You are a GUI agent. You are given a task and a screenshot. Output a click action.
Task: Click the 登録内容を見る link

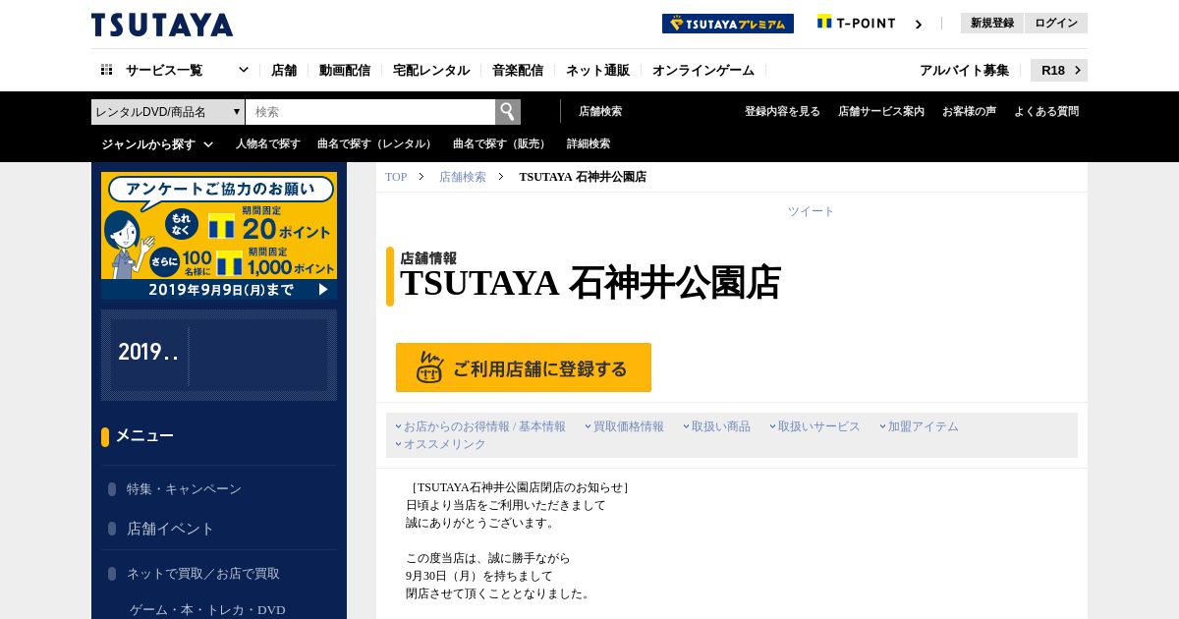click(782, 111)
